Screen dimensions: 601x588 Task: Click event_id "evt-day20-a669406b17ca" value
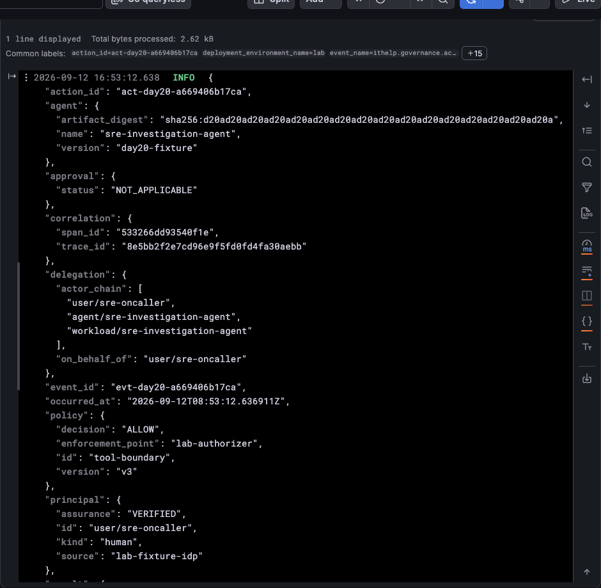click(x=176, y=387)
